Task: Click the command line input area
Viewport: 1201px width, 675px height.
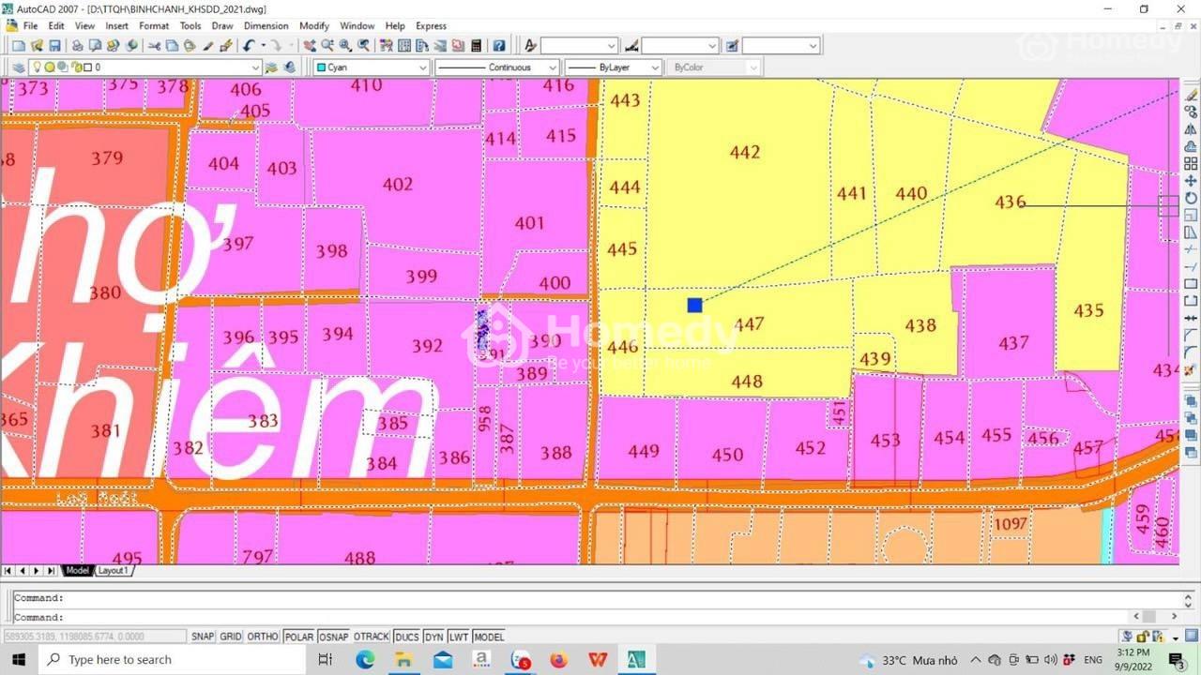Action: tap(572, 617)
